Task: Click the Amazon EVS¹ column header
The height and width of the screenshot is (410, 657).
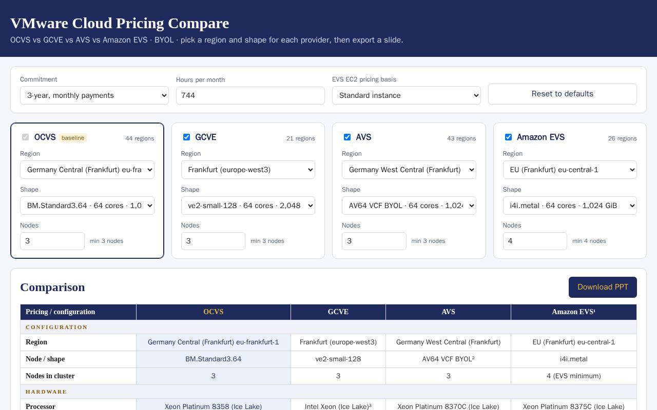Action: pos(574,312)
